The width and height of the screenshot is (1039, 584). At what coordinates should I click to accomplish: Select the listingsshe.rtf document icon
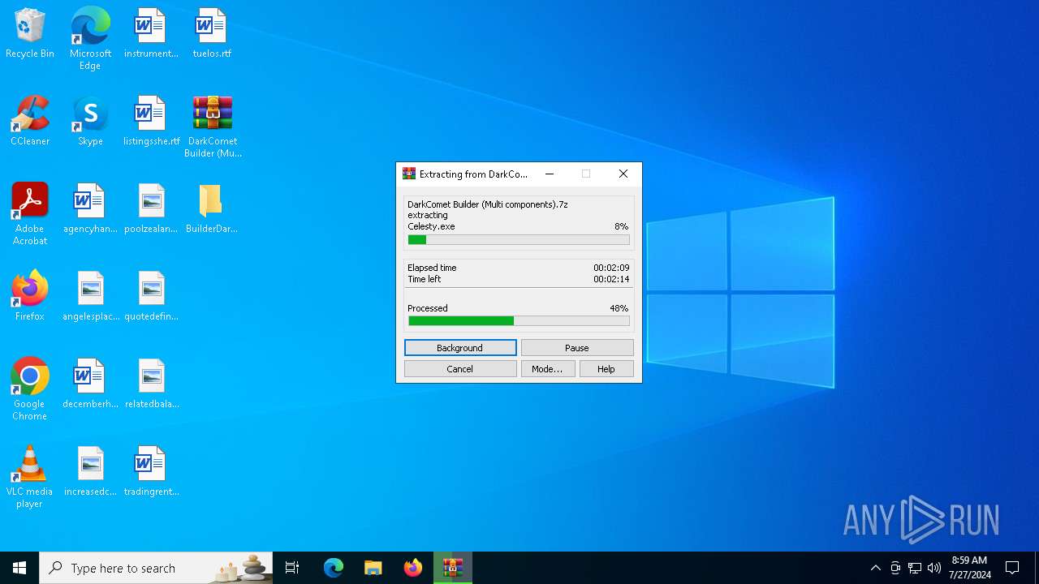(151, 122)
